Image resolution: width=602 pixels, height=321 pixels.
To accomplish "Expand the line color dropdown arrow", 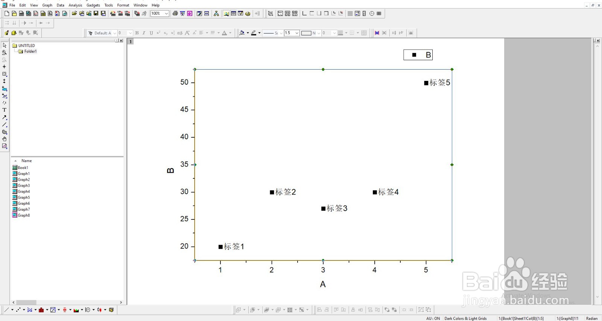I will click(259, 33).
